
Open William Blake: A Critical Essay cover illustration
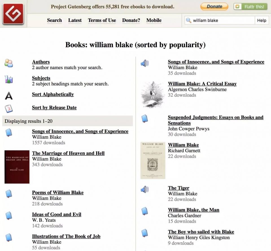pos(153,94)
